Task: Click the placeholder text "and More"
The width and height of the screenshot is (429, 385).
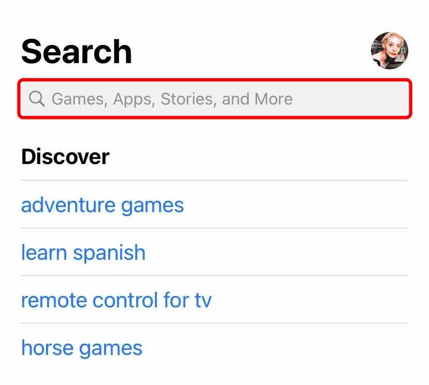Action: [x=257, y=99]
